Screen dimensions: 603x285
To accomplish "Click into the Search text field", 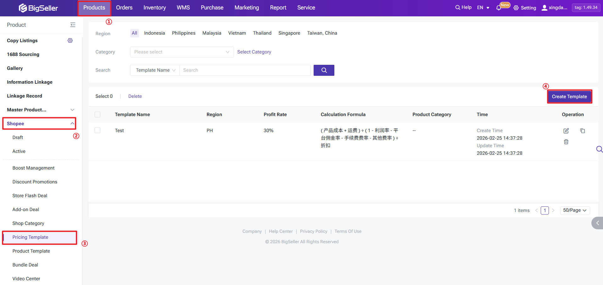I will point(245,70).
